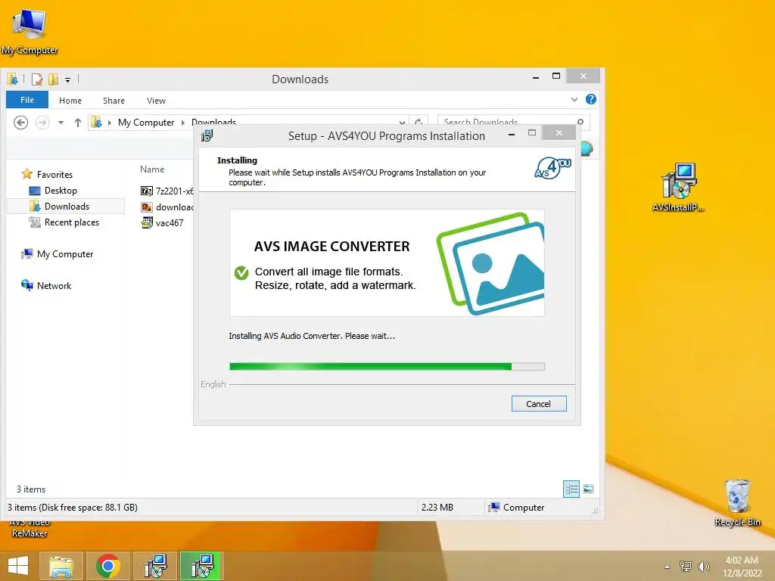Open taskbar clock showing 4:02 AM
Image resolution: width=775 pixels, height=581 pixels.
click(x=742, y=566)
